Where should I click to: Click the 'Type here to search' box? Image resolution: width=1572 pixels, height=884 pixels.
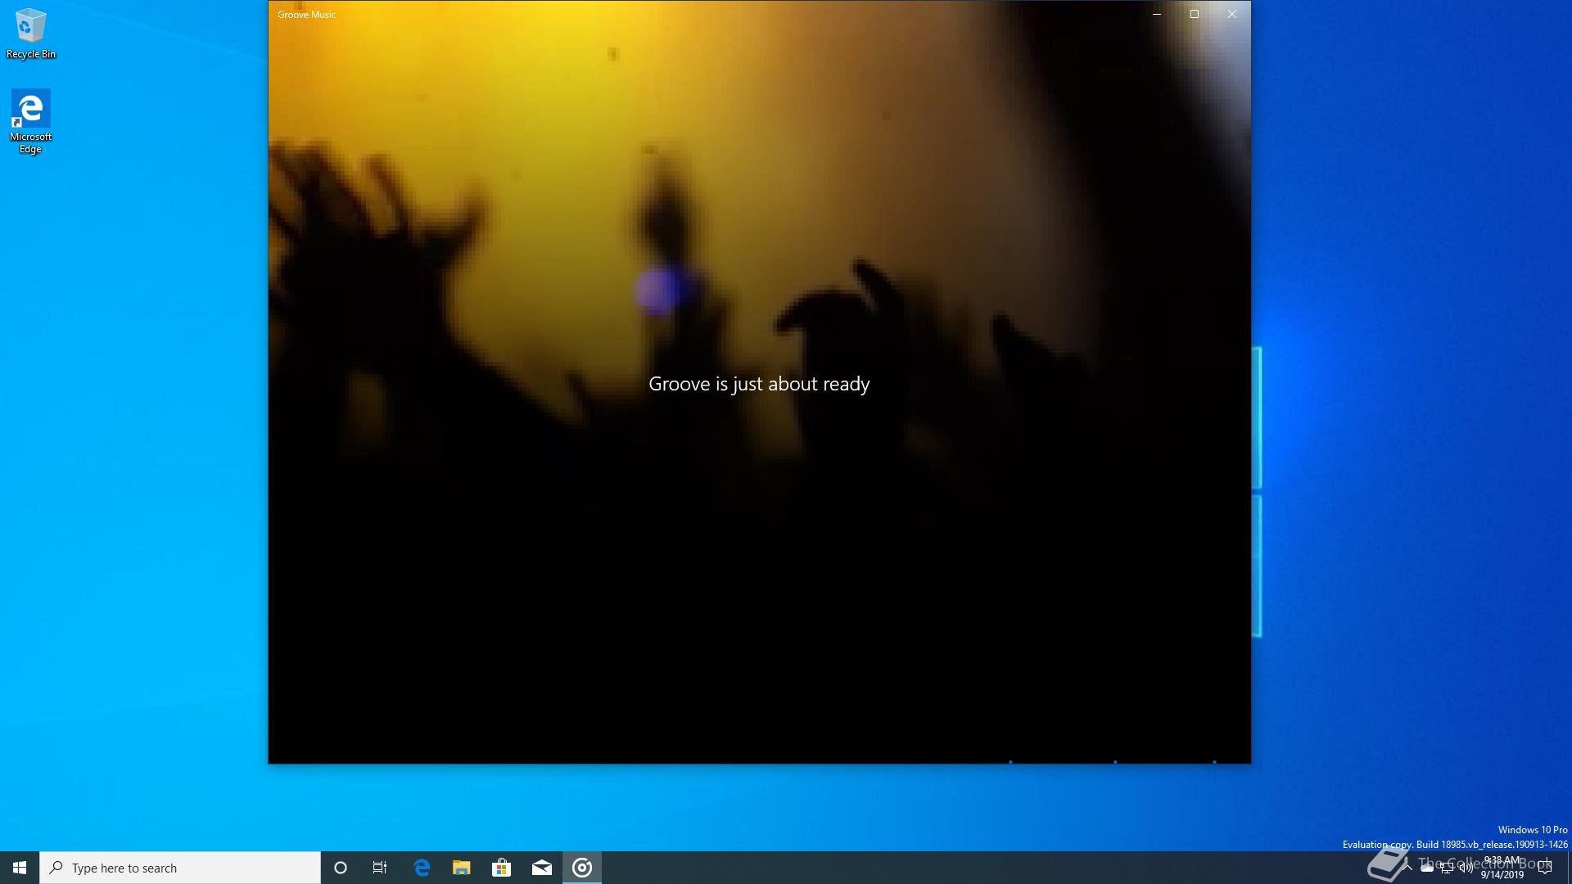point(180,868)
